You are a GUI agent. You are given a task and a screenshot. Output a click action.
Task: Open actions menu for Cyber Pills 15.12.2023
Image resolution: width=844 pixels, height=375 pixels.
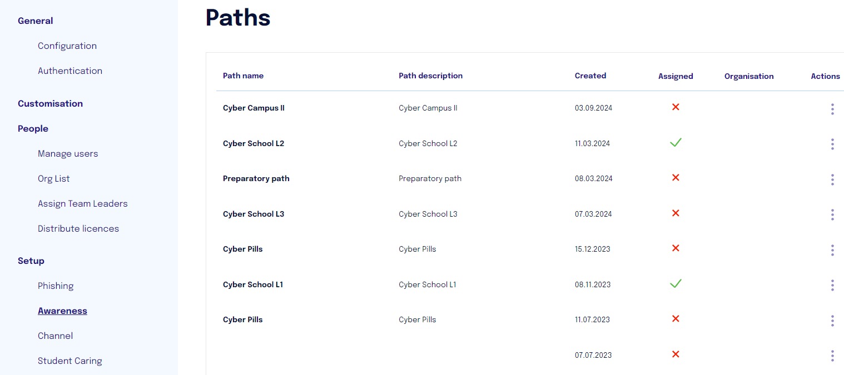pyautogui.click(x=832, y=250)
